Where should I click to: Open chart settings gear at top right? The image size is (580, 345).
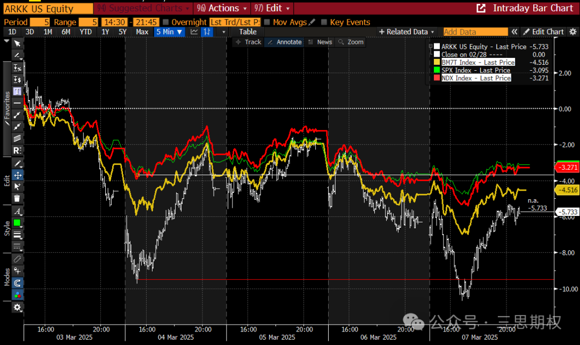tap(573, 32)
